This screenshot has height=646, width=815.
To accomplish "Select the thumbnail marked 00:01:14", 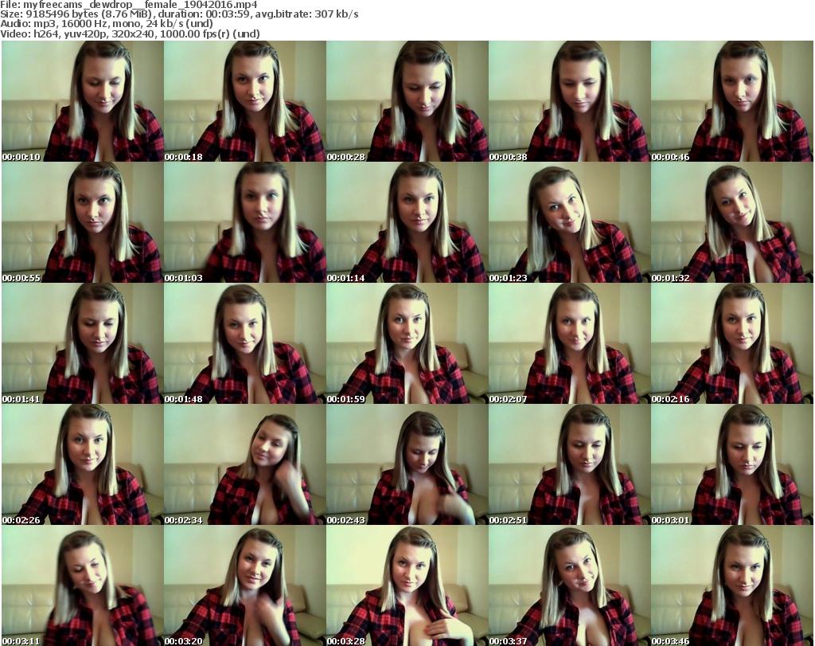I will coord(407,222).
